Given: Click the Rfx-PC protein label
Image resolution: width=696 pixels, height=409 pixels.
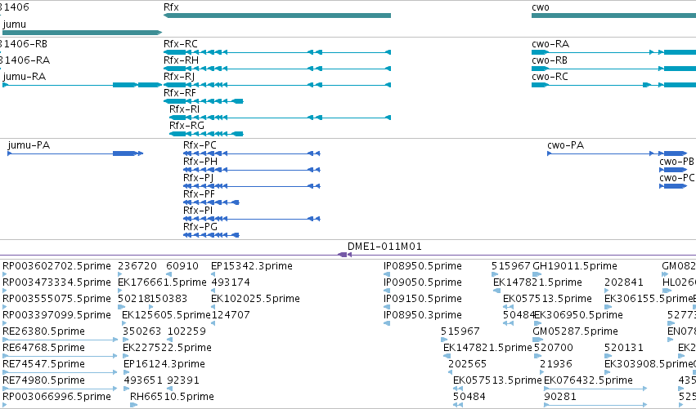Looking at the screenshot, I should pos(200,145).
